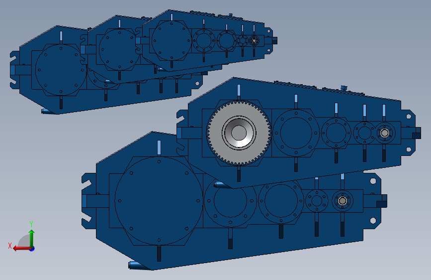Image resolution: width=431 pixels, height=280 pixels.
Task: Click the green Y axis arrow of triad
Action: click(32, 239)
